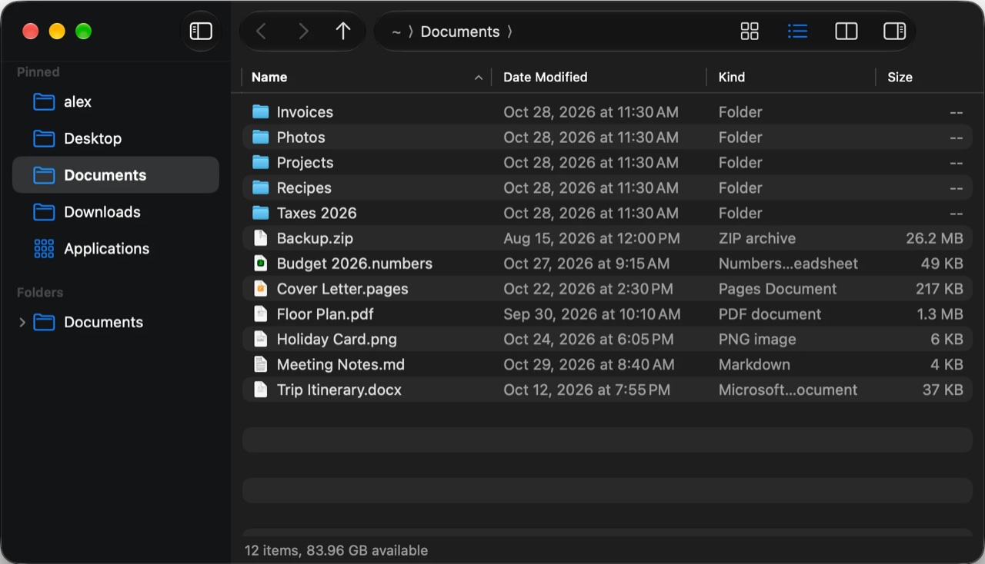The width and height of the screenshot is (985, 564).
Task: Select Documents under Pinned in sidebar
Action: tap(115, 175)
